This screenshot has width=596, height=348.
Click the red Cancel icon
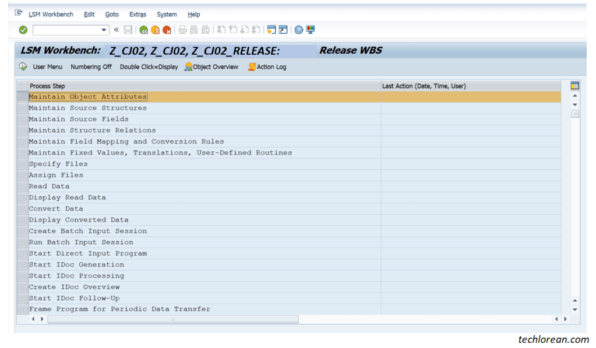pyautogui.click(x=168, y=30)
